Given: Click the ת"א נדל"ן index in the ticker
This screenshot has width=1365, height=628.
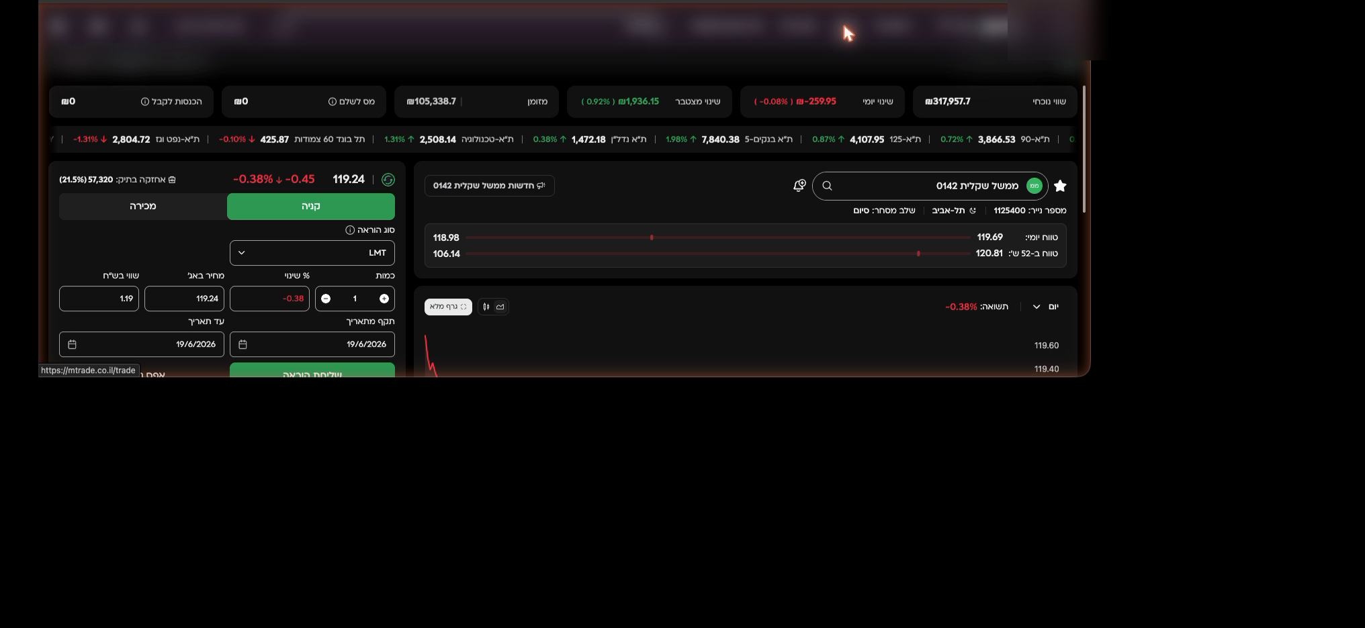Looking at the screenshot, I should click(590, 140).
